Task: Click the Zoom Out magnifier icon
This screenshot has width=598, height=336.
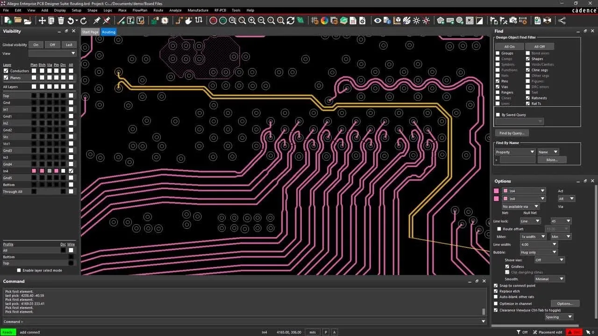Action: 262,21
